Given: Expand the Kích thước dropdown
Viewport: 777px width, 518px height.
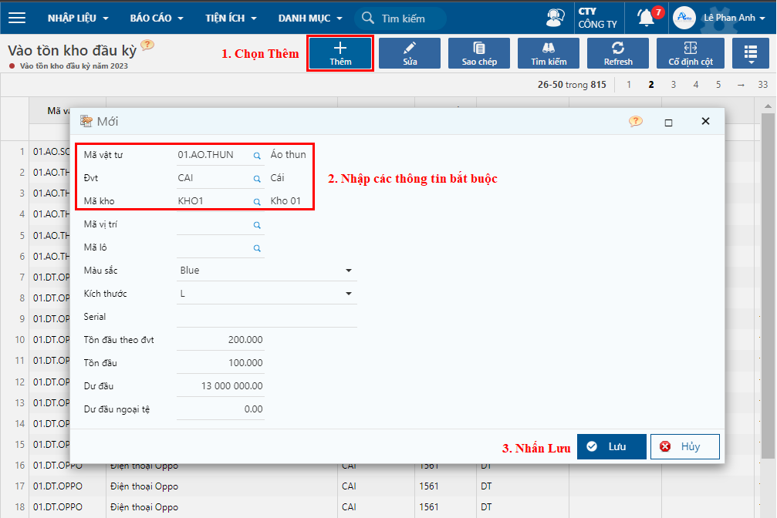Looking at the screenshot, I should click(x=349, y=294).
